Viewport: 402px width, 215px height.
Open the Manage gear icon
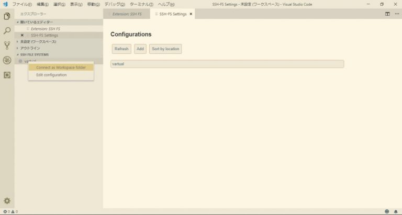[x=7, y=201]
